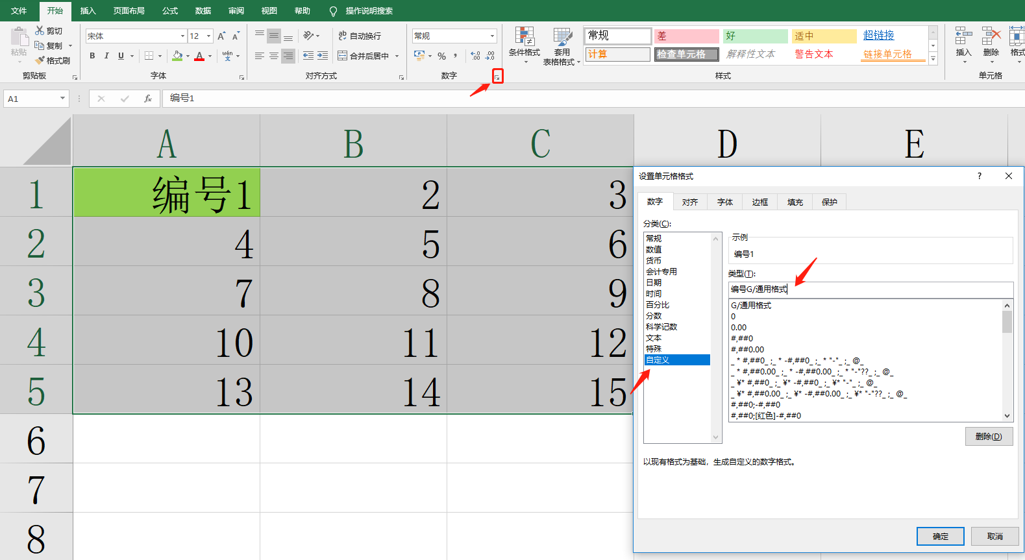Image resolution: width=1025 pixels, height=560 pixels.
Task: Toggle Middle Align icon
Action: pyautogui.click(x=274, y=36)
